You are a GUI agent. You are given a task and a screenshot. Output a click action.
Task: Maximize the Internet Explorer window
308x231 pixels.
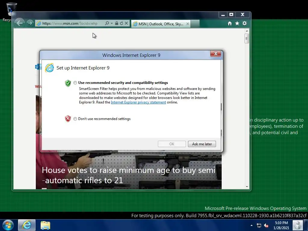click(x=231, y=15)
